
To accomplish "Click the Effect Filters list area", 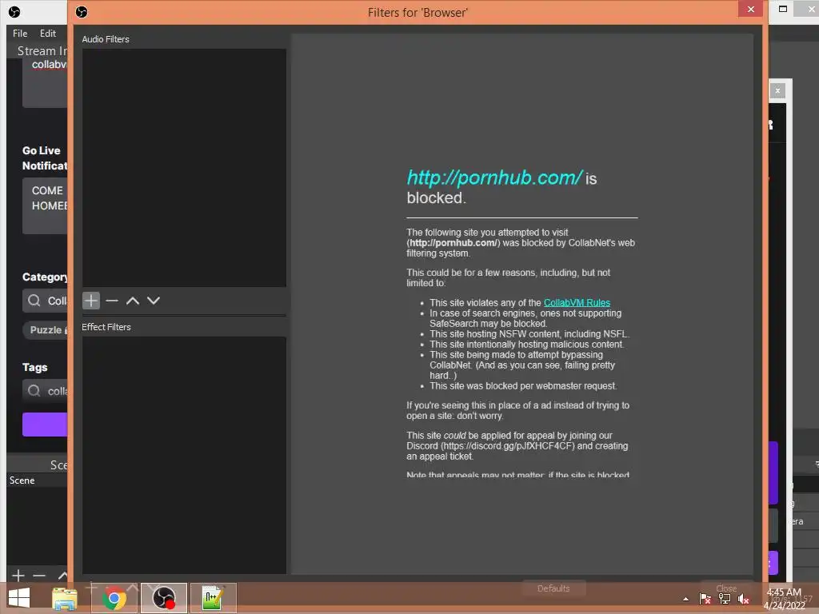I will (184, 455).
